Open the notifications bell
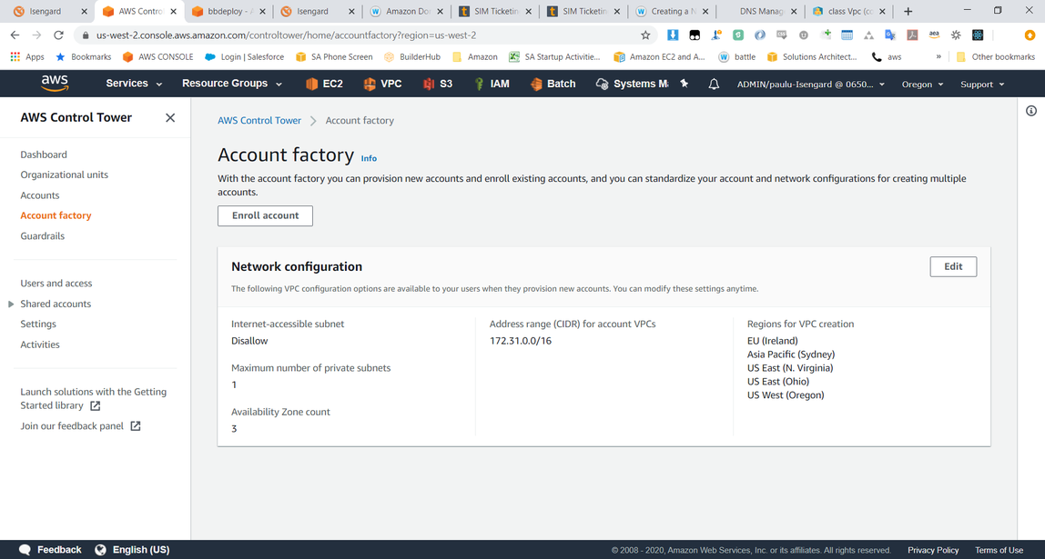The height and width of the screenshot is (559, 1045). tap(714, 84)
